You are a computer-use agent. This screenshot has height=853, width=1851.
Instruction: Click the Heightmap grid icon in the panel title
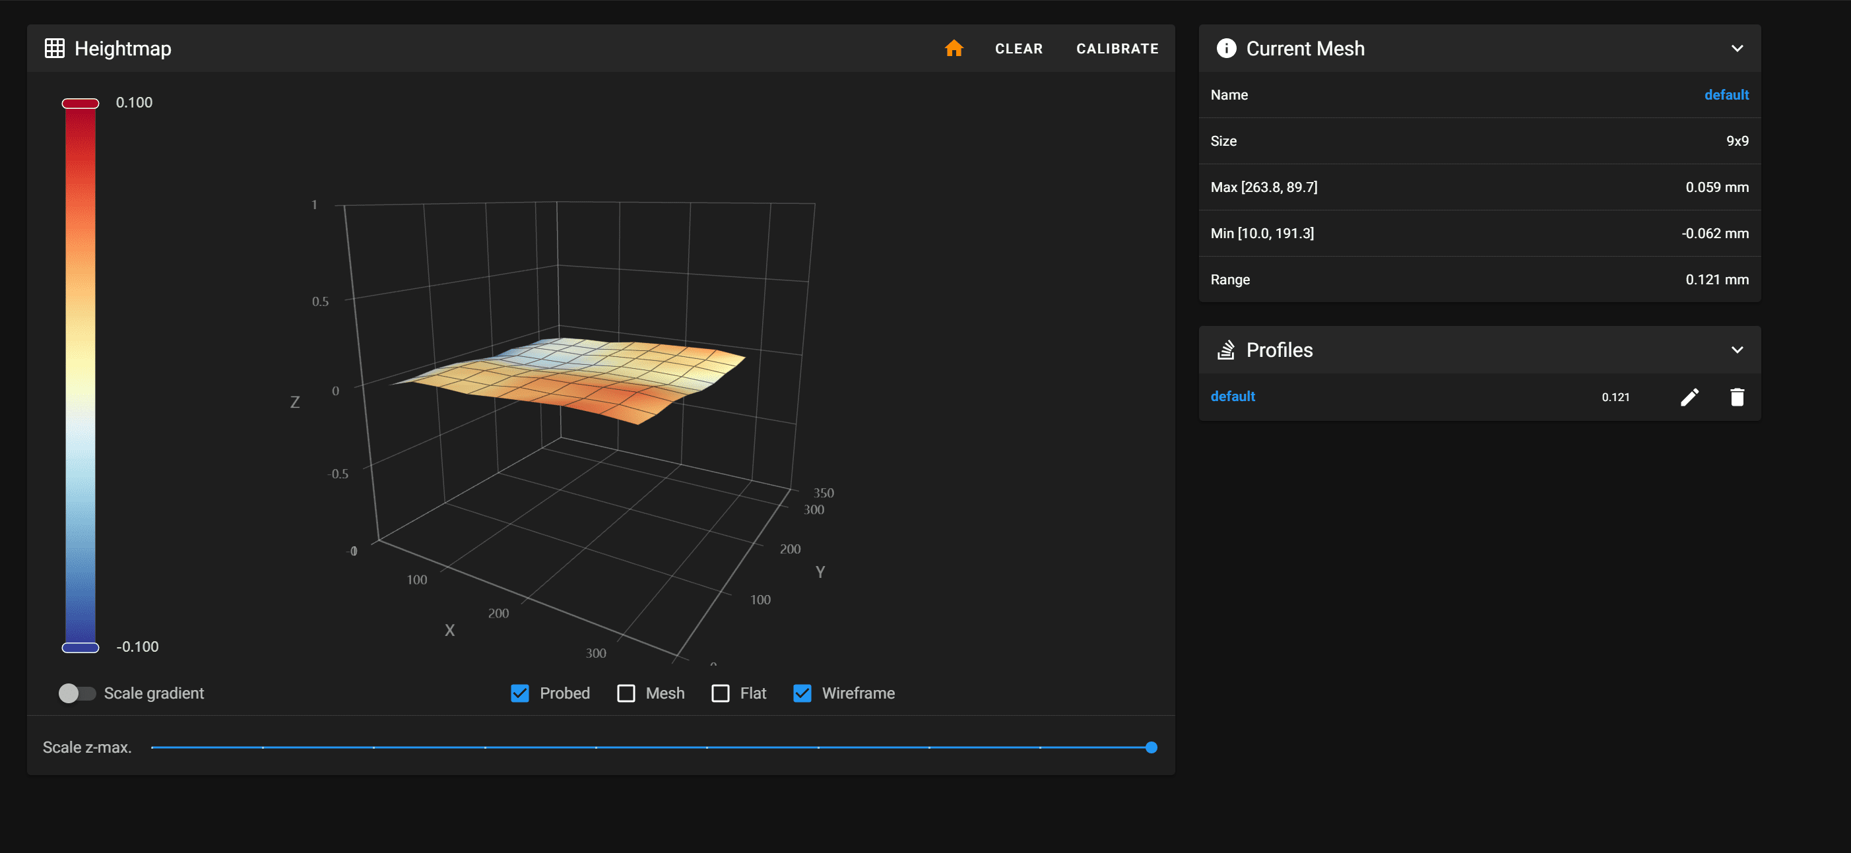point(55,48)
